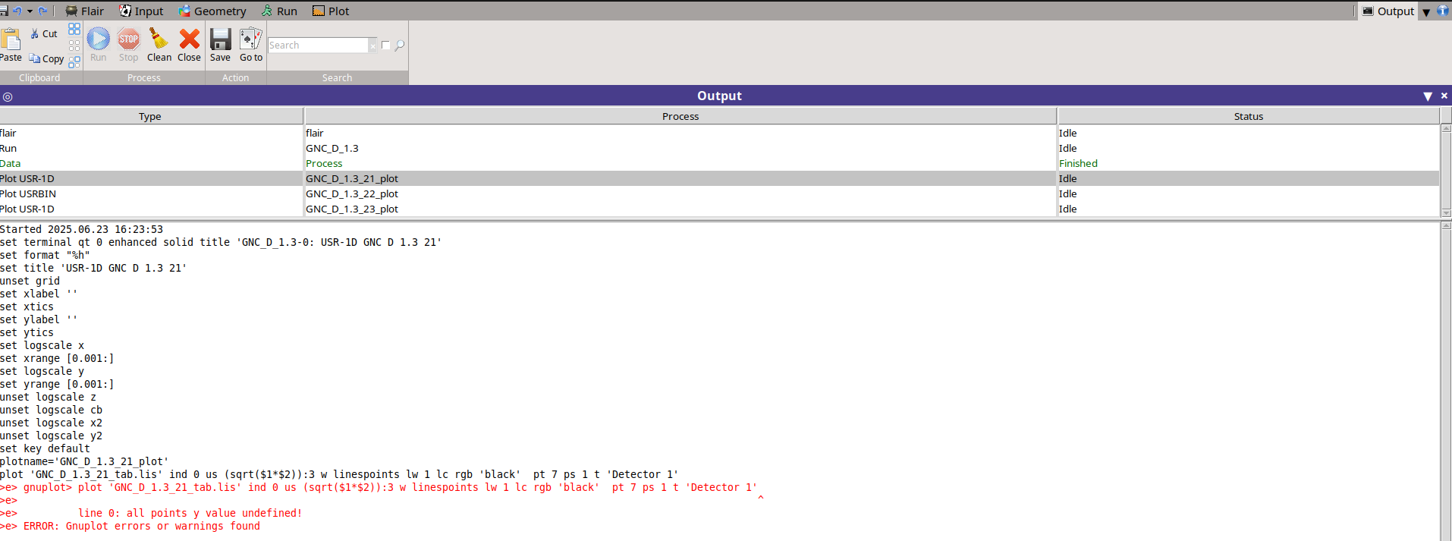
Task: Click inside the Search input field
Action: coord(318,46)
